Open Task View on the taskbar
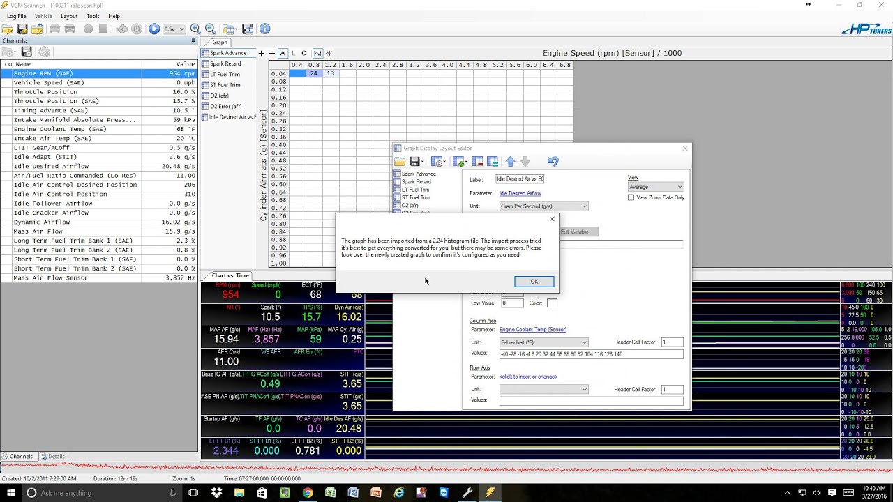 [x=193, y=492]
